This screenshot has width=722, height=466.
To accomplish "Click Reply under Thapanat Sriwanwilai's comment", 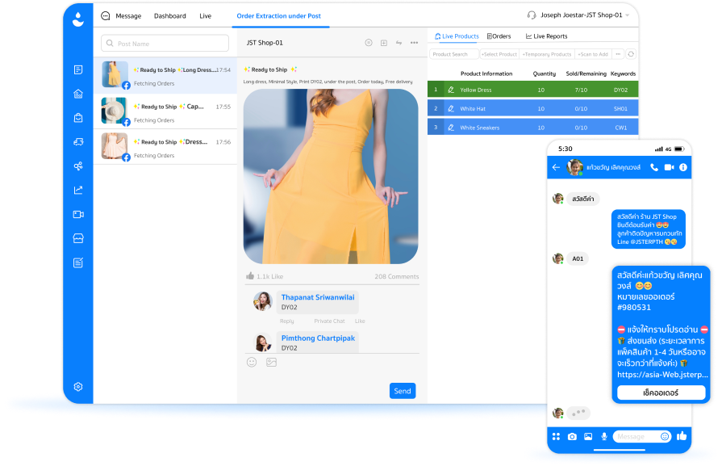I will click(x=286, y=321).
